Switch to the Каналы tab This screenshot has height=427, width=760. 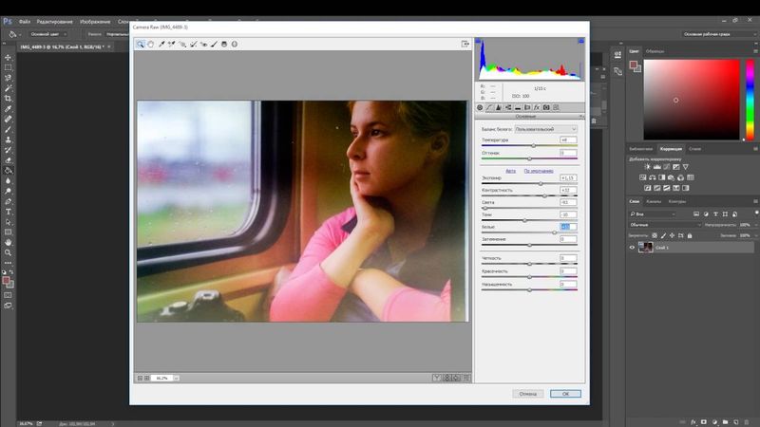pos(654,201)
